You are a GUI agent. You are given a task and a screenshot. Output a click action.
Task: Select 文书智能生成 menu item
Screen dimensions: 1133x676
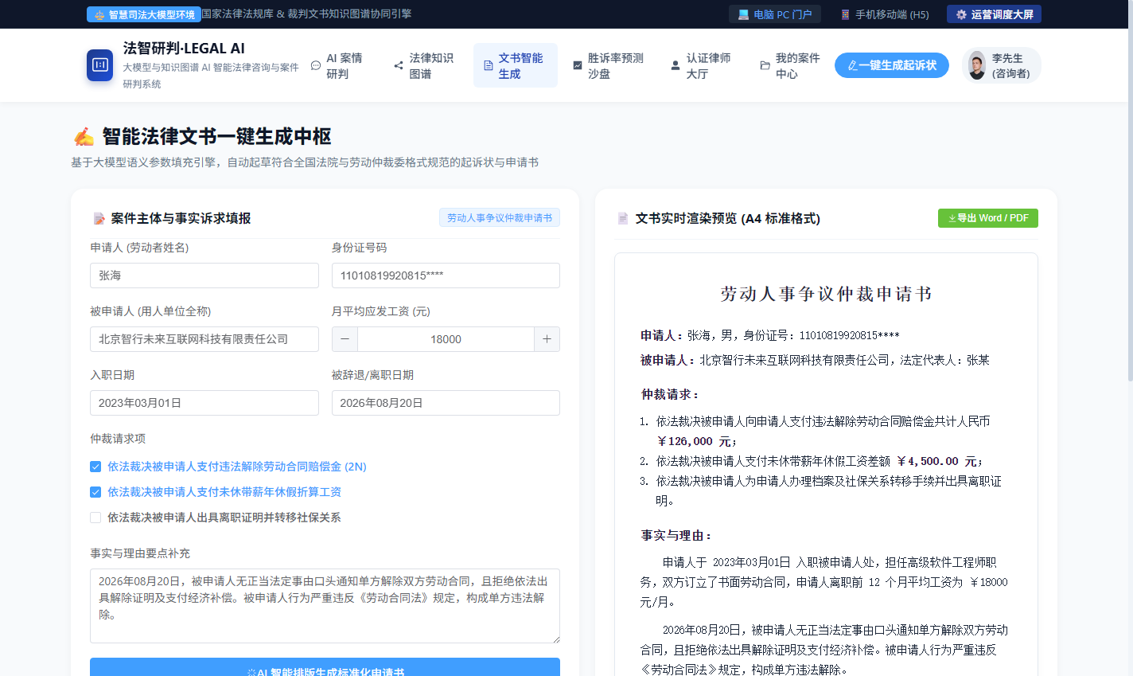pyautogui.click(x=515, y=65)
